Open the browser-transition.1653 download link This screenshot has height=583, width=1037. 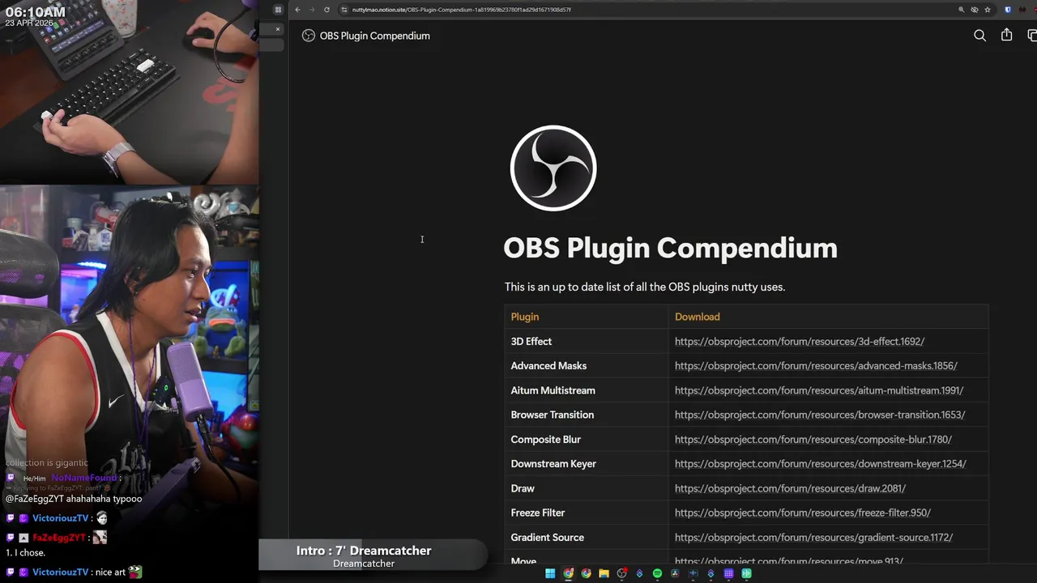pos(820,415)
